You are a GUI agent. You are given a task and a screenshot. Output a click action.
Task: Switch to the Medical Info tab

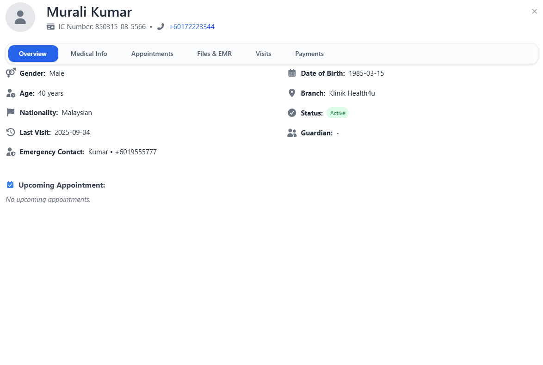pyautogui.click(x=88, y=54)
